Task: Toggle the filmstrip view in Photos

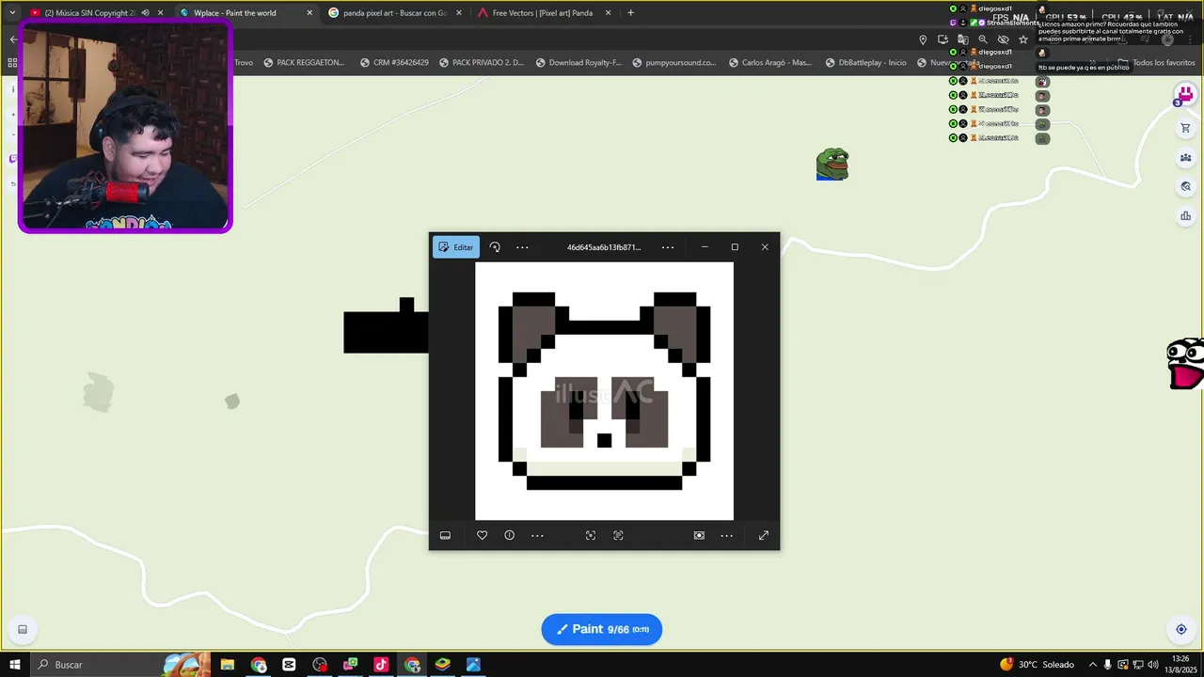Action: click(x=445, y=535)
